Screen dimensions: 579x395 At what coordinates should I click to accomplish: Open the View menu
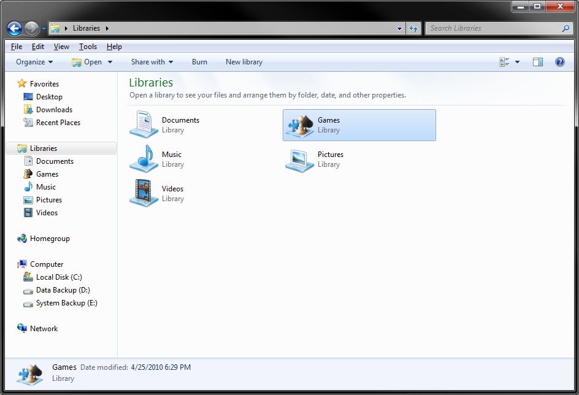61,47
